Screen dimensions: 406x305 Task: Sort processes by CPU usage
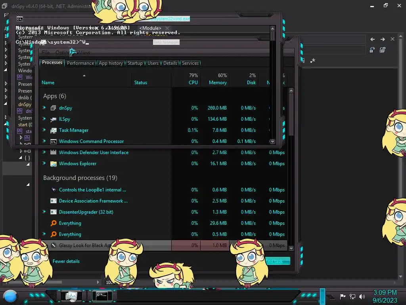[x=193, y=83]
